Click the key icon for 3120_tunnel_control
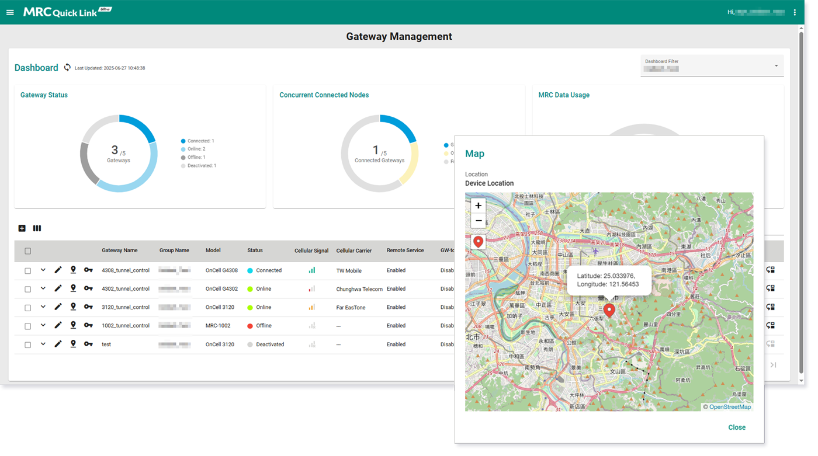This screenshot has width=818, height=456. pyautogui.click(x=88, y=307)
